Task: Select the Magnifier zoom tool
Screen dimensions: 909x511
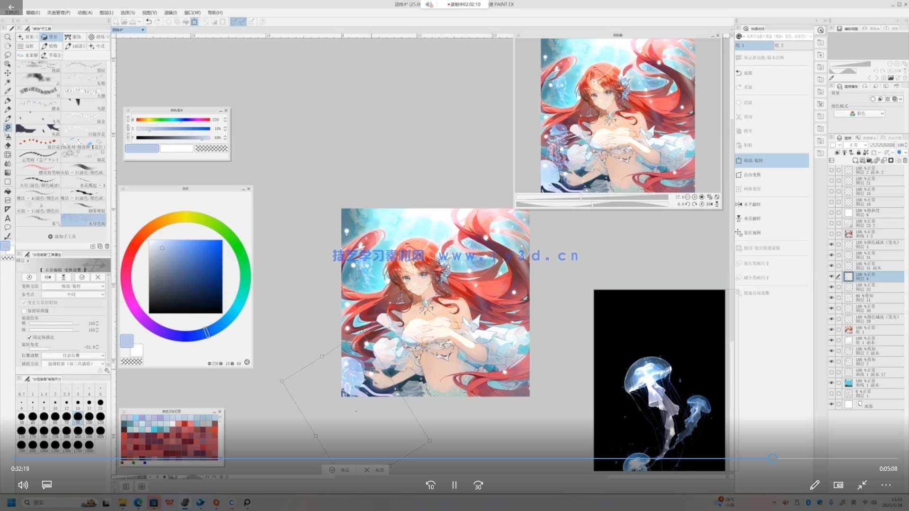Action: tap(8, 37)
